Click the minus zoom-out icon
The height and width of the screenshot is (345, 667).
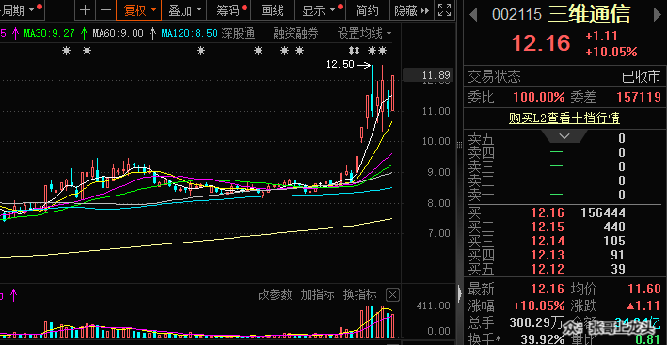(105, 10)
